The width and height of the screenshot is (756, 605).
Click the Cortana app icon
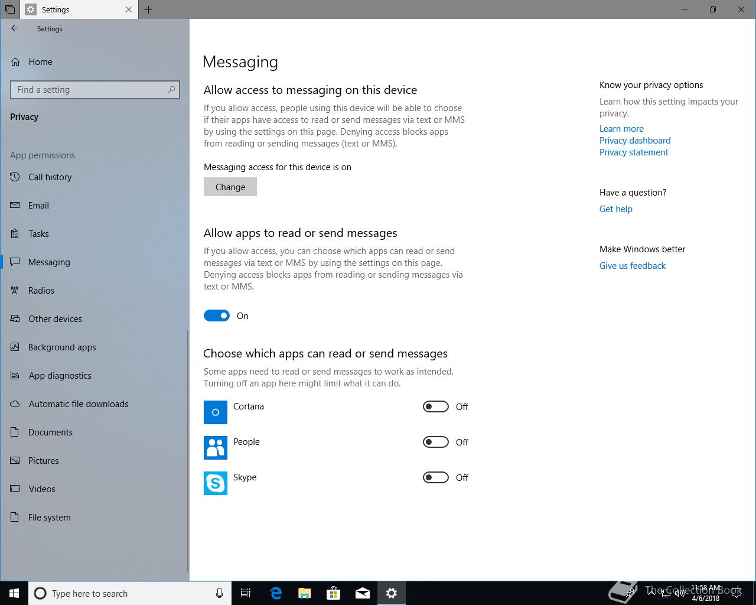tap(216, 412)
